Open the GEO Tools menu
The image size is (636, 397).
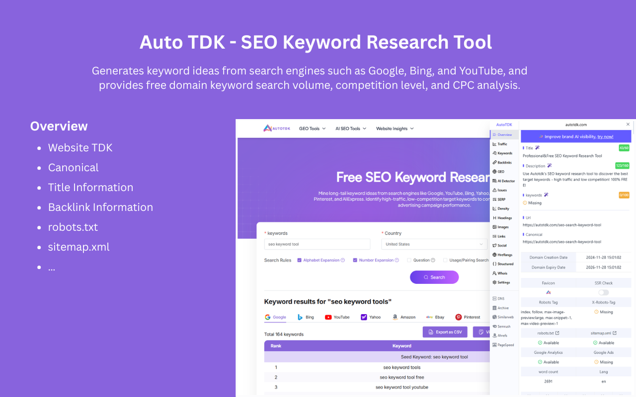(312, 128)
